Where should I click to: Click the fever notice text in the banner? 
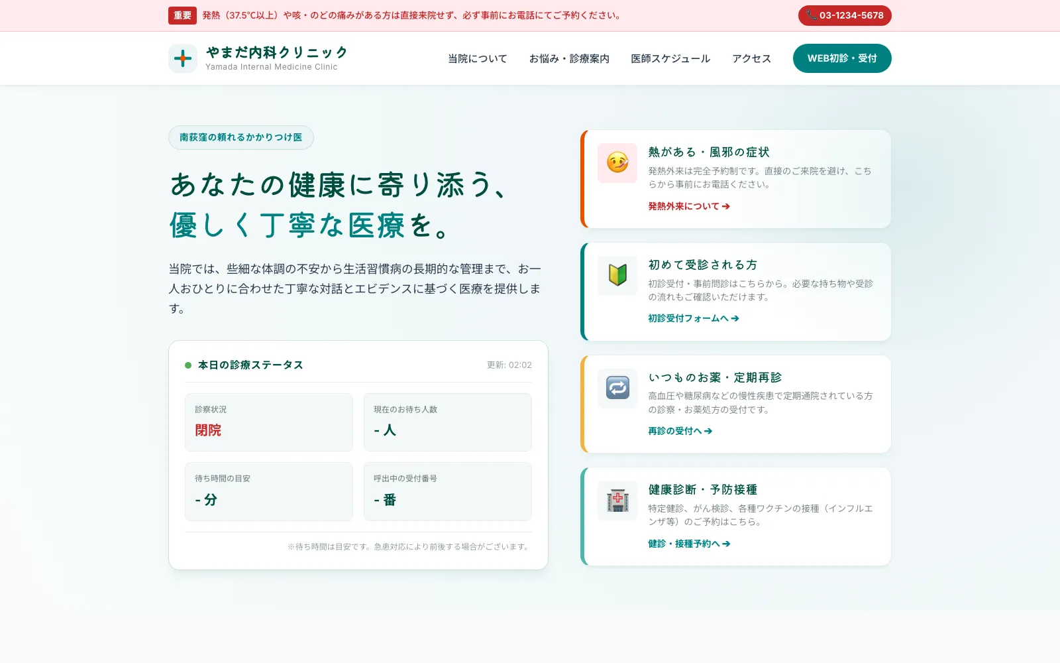(412, 15)
